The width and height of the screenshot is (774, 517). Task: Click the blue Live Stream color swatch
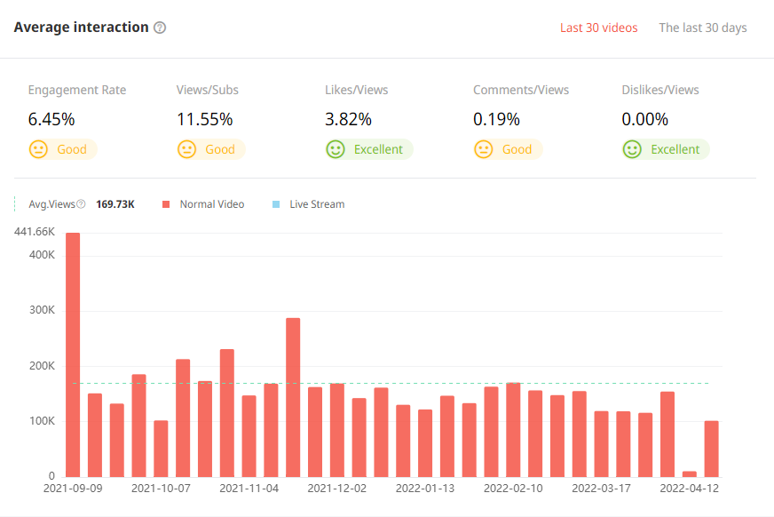coord(276,204)
